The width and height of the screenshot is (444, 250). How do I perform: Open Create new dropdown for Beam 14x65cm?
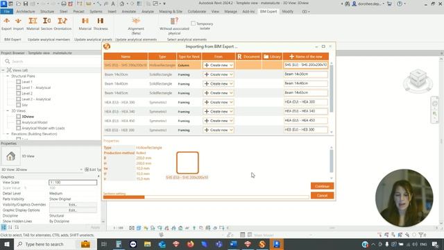(219, 93)
